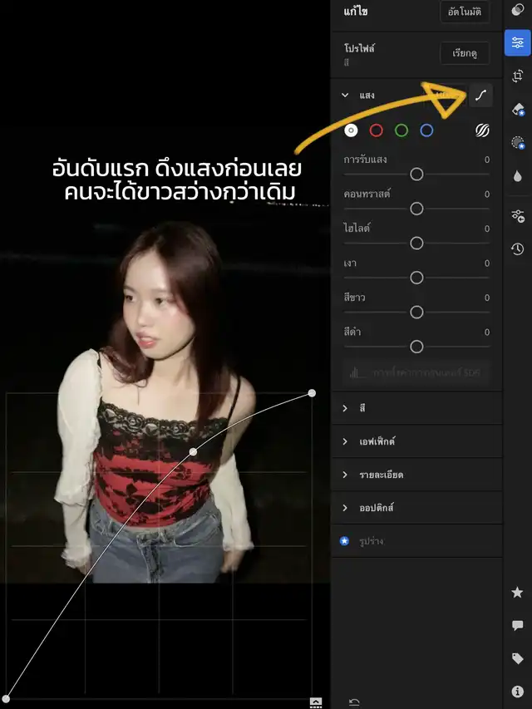The height and width of the screenshot is (709, 532).
Task: Open the Presets panel icon
Action: 517,11
